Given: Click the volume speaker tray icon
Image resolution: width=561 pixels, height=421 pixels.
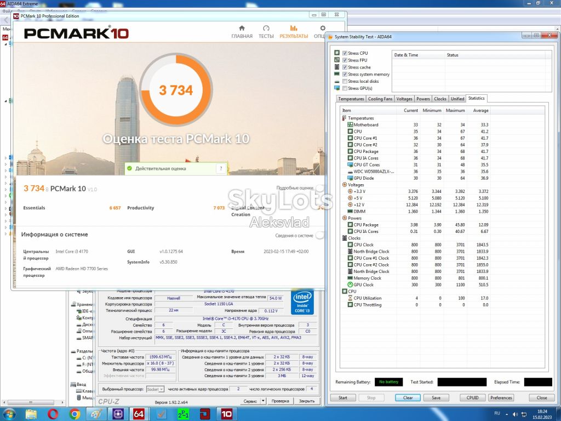Looking at the screenshot, I should (x=515, y=414).
